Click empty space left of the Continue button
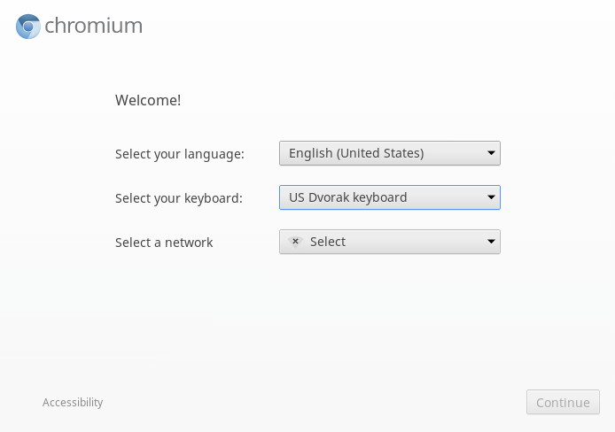This screenshot has width=615, height=432. (354, 403)
